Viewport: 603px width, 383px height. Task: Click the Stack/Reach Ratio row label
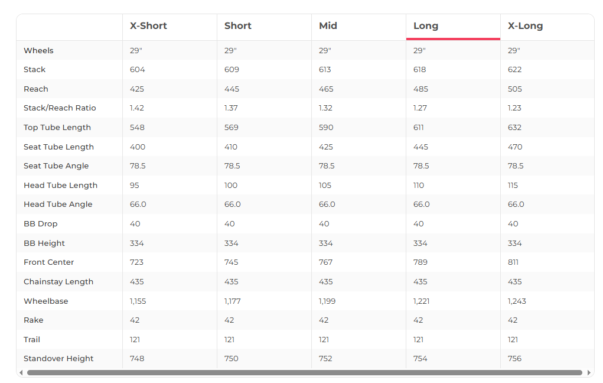click(60, 108)
